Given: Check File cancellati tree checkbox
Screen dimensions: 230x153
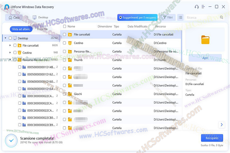Looking at the screenshot, I should tap(15, 45).
